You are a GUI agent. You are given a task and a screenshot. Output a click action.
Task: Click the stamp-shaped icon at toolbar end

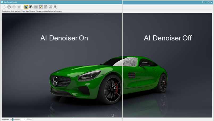click(55, 7)
